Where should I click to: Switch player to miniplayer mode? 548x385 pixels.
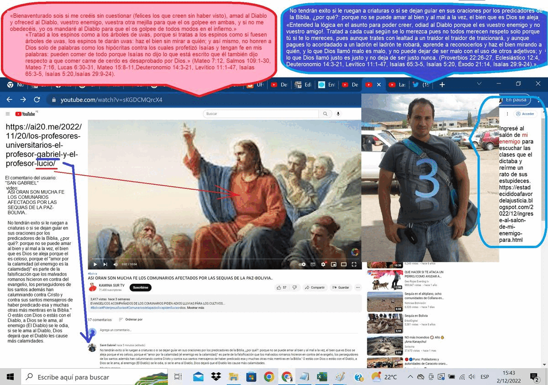333,264
